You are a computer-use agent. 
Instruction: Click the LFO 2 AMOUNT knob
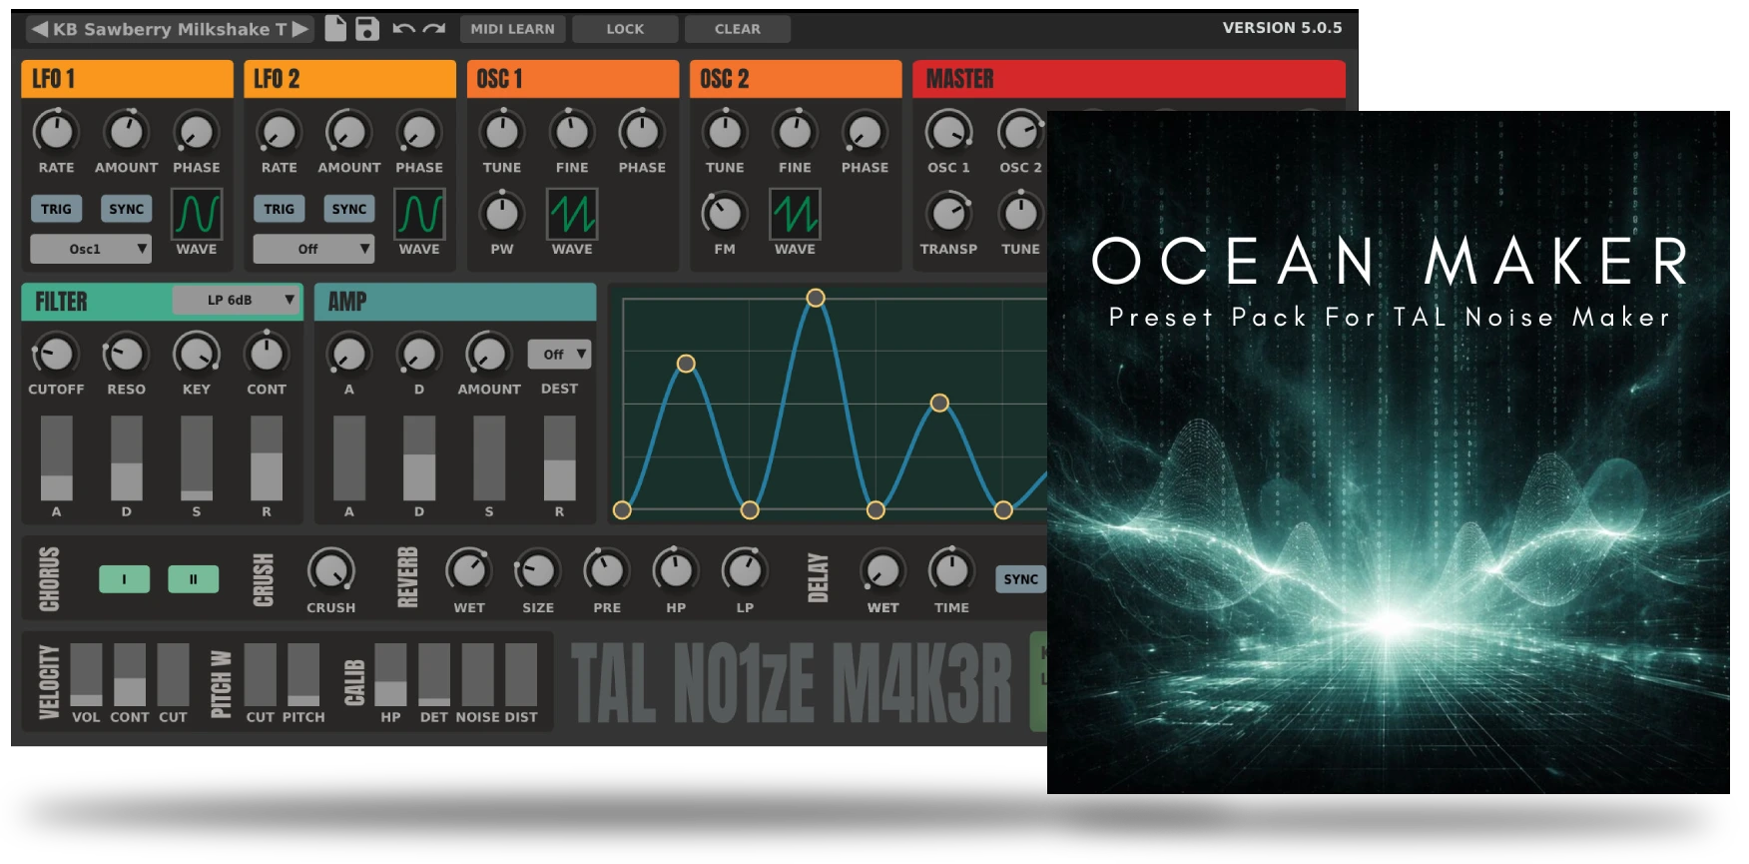349,131
